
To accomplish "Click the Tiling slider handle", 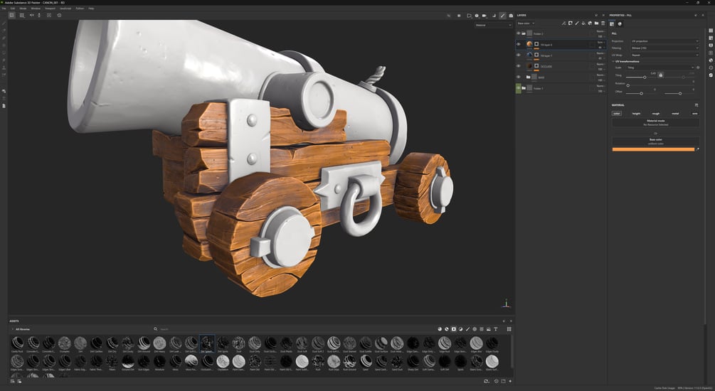I will pos(645,77).
